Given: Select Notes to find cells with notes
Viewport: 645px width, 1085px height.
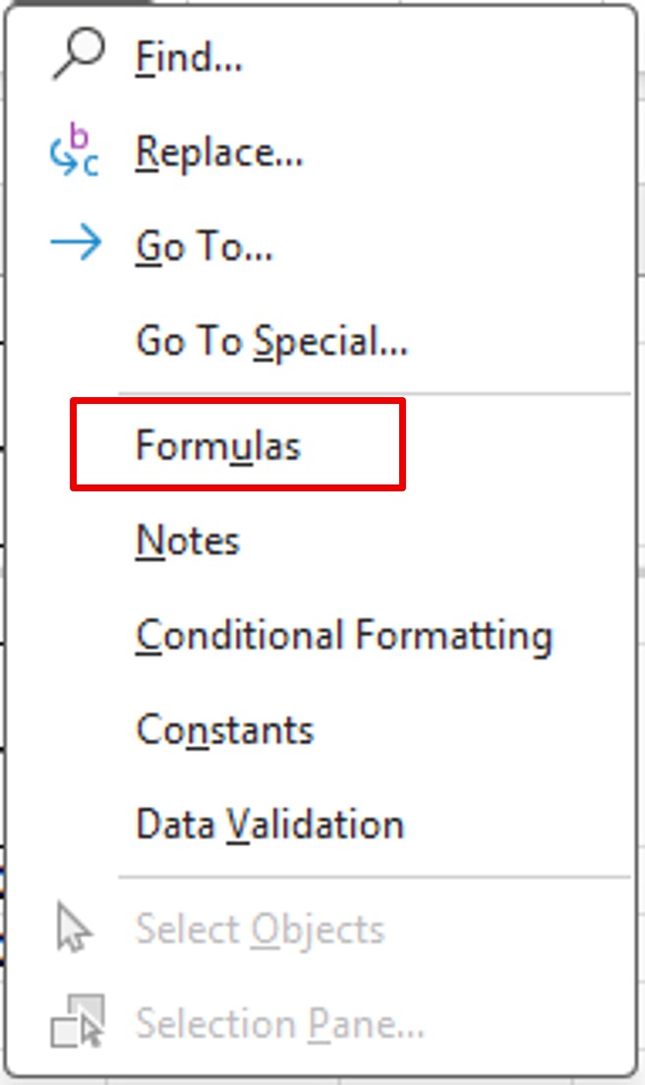Looking at the screenshot, I should pyautogui.click(x=187, y=539).
